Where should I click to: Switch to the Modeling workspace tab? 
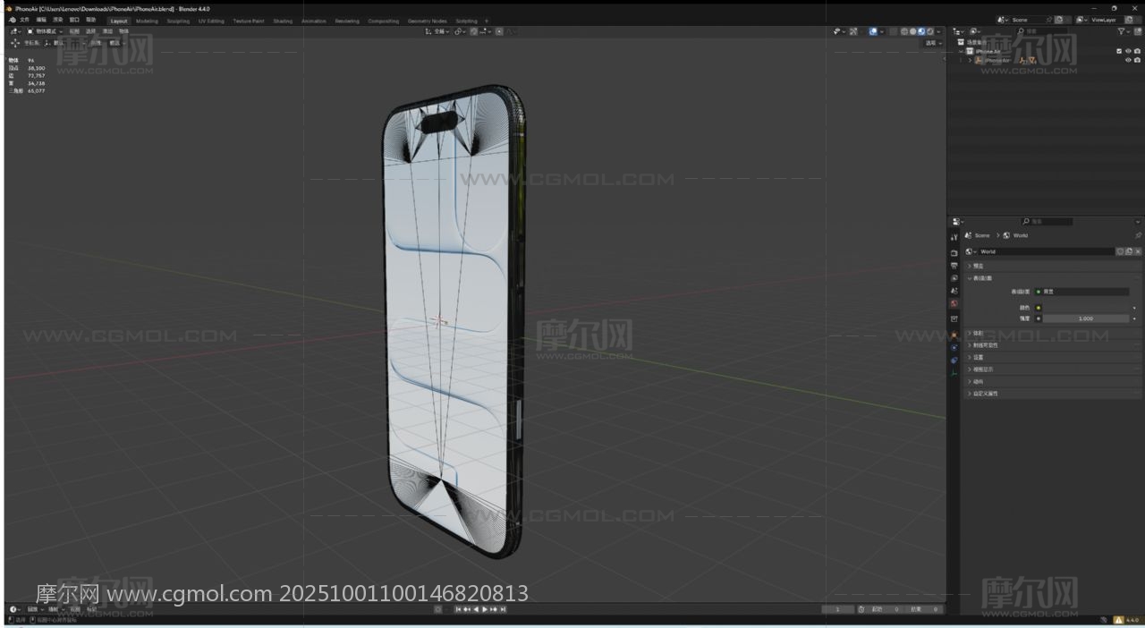coord(147,21)
